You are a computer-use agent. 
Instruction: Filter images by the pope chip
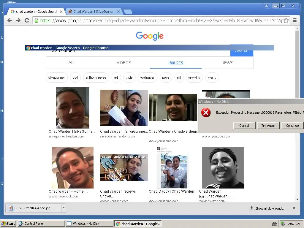pos(166,77)
